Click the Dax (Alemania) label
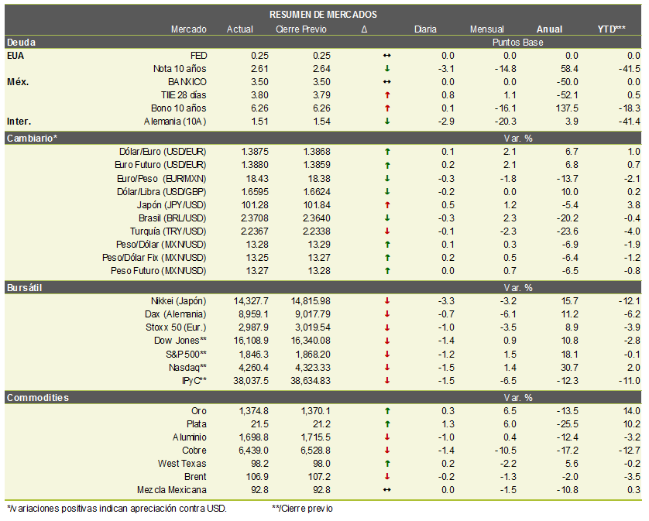649x521 pixels. point(176,314)
